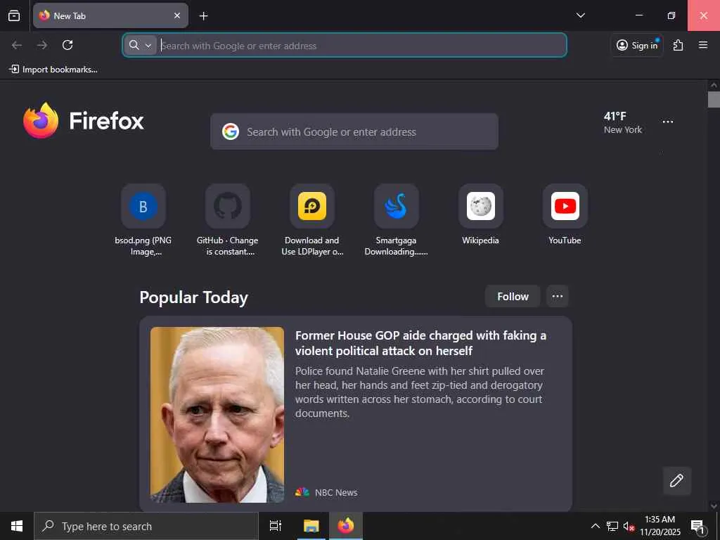Click Follow for Popular Today

click(513, 297)
